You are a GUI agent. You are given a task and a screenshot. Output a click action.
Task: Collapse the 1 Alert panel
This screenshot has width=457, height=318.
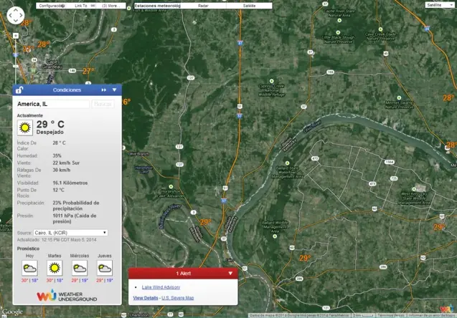[230, 273]
